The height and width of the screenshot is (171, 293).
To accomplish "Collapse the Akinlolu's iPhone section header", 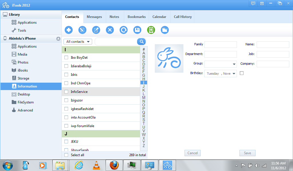I will pos(31,38).
